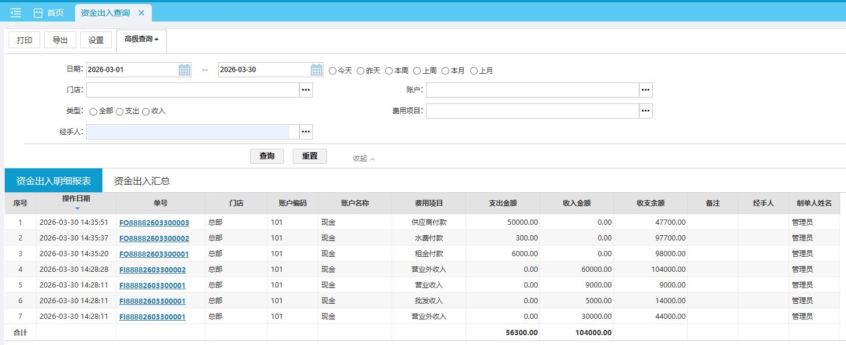Select the 本月 date radio button
Image resolution: width=846 pixels, height=345 pixels.
pos(445,71)
